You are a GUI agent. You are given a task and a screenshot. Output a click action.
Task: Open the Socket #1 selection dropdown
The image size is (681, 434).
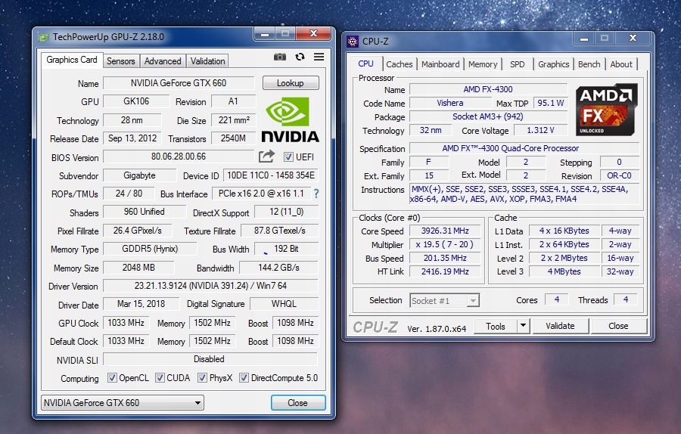(445, 300)
